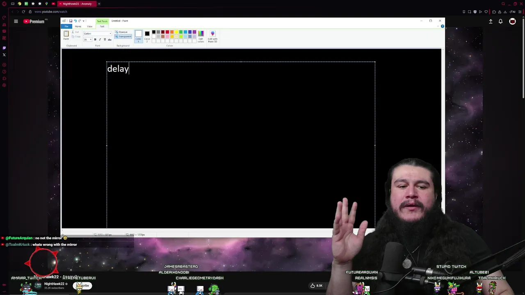The image size is (525, 295).
Task: Click the X icon in Opera sidebar
Action: [x=4, y=54]
